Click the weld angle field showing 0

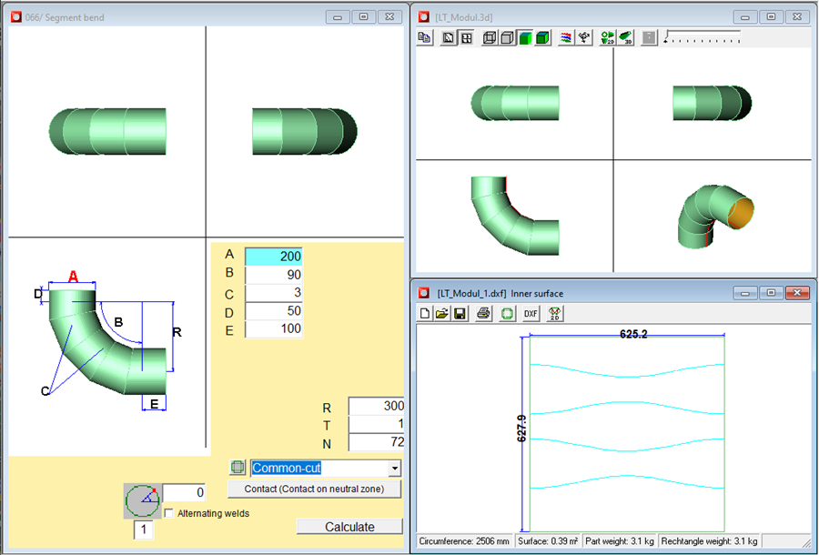pos(184,492)
